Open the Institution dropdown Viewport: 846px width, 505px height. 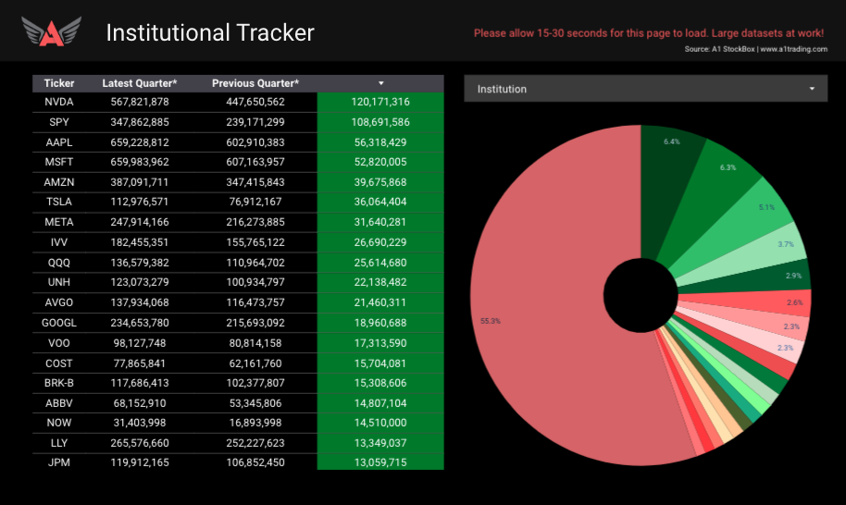(x=645, y=89)
